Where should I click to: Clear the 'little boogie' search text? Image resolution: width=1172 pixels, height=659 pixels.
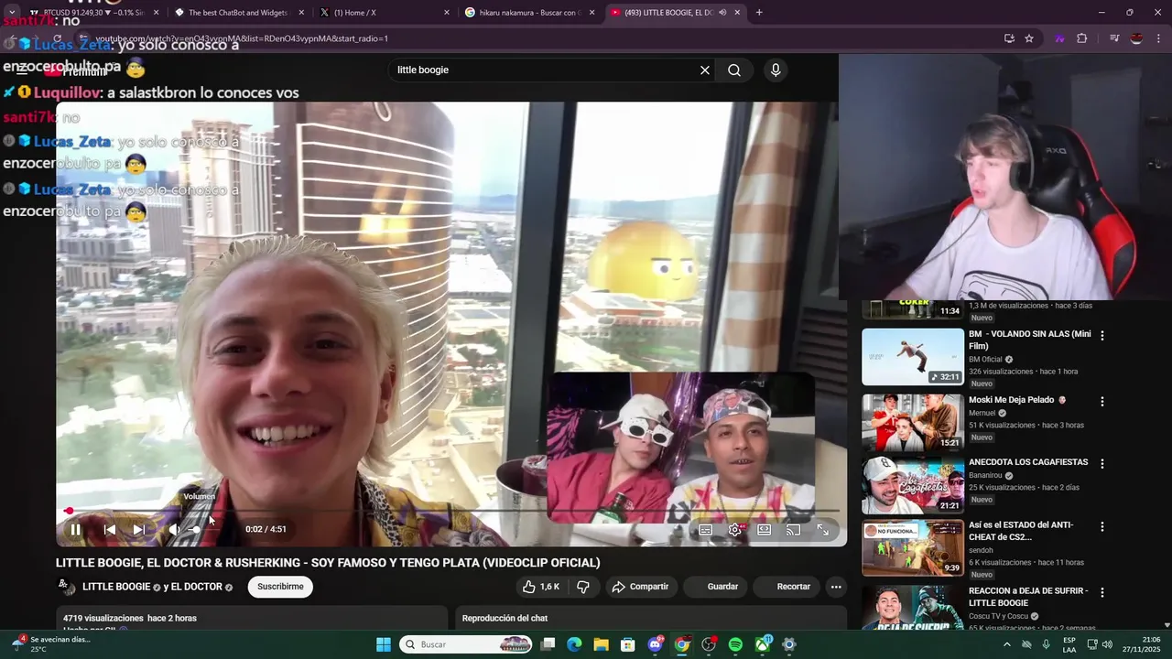click(705, 70)
